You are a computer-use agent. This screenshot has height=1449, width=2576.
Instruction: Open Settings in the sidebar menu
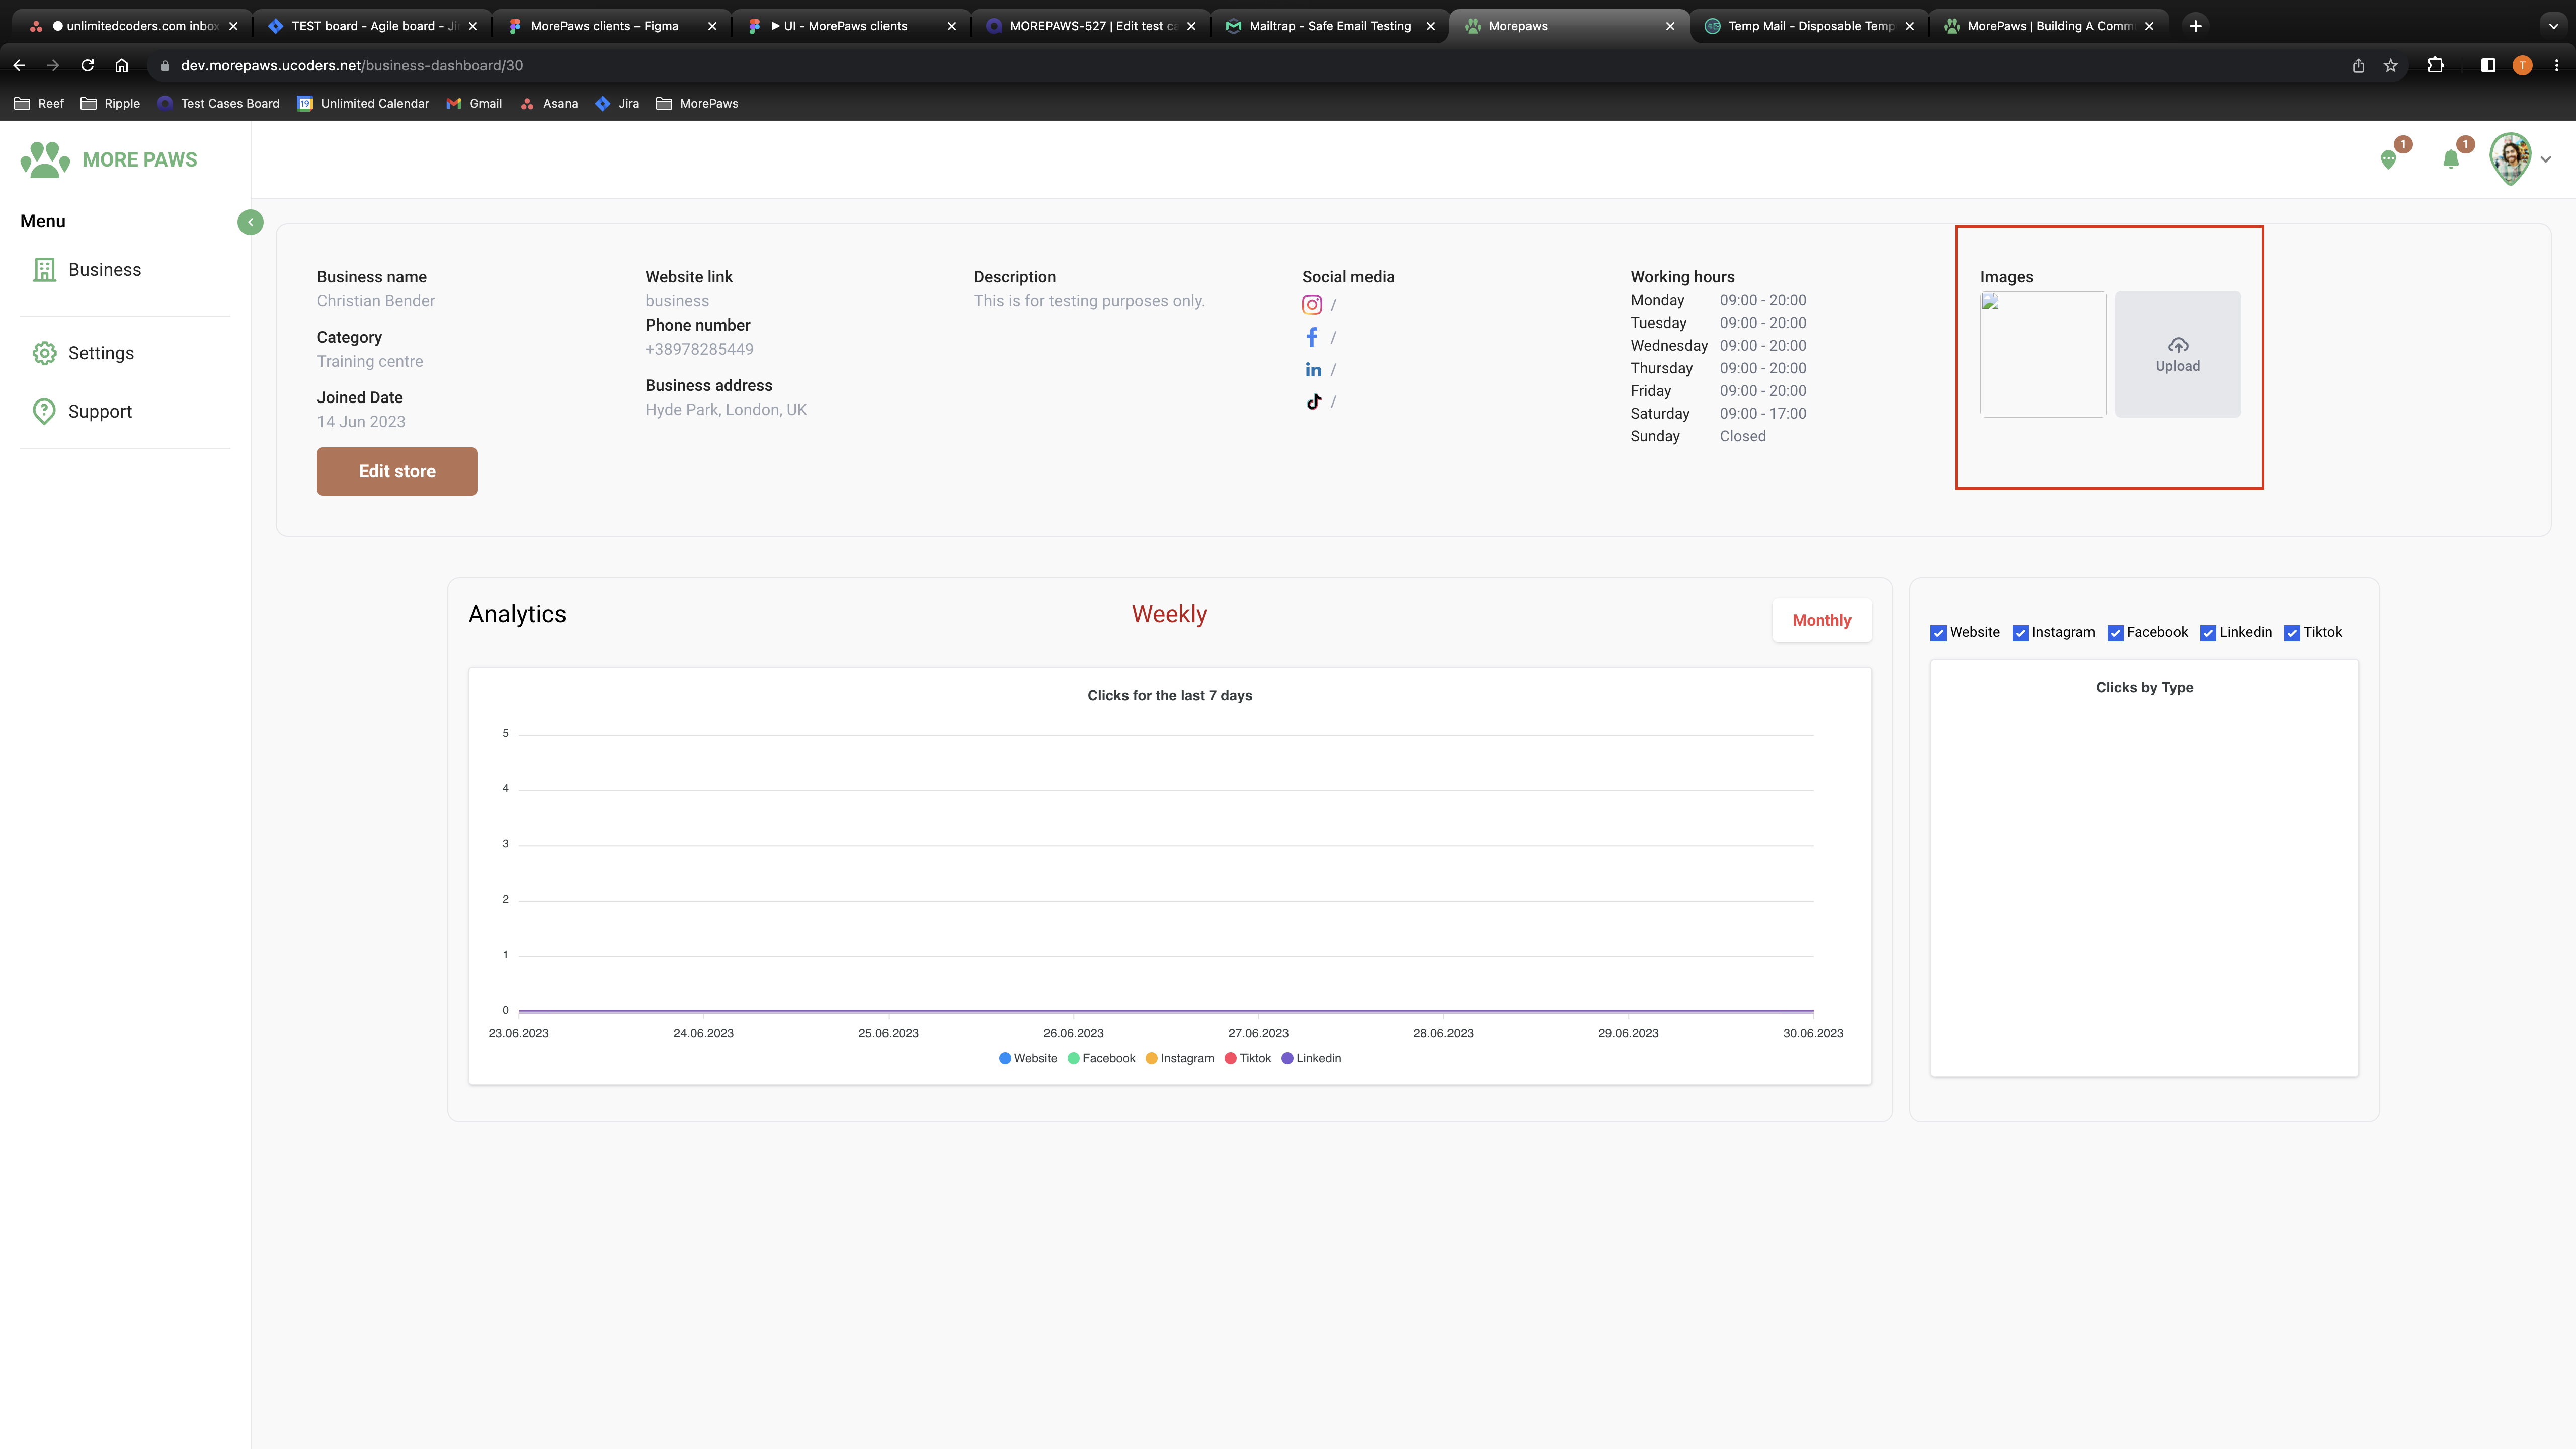tap(100, 353)
